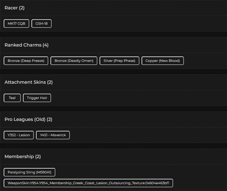
Task: Click the Teal attachment skin tag
Action: click(x=12, y=98)
